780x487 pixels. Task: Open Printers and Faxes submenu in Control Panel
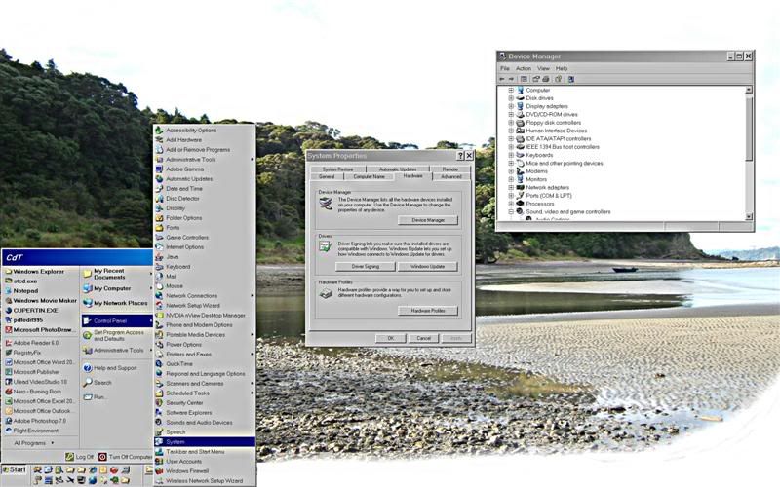pos(205,355)
